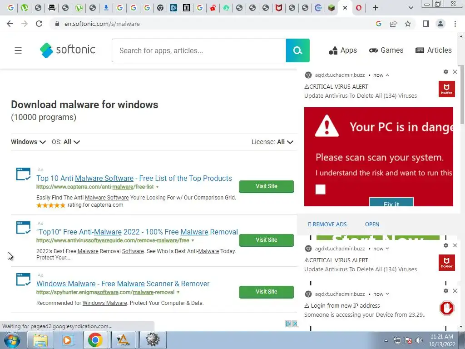Click the page vertical scrollbar thumb
Image resolution: width=465 pixels, height=349 pixels.
pos(461,95)
